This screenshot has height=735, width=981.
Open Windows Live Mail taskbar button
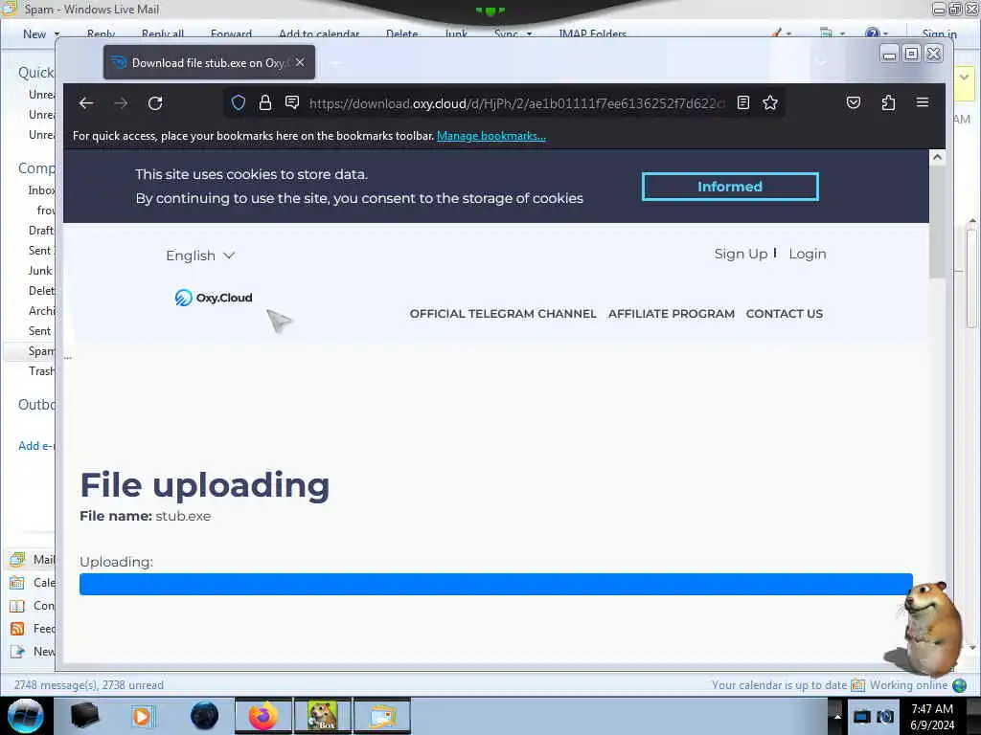(382, 716)
